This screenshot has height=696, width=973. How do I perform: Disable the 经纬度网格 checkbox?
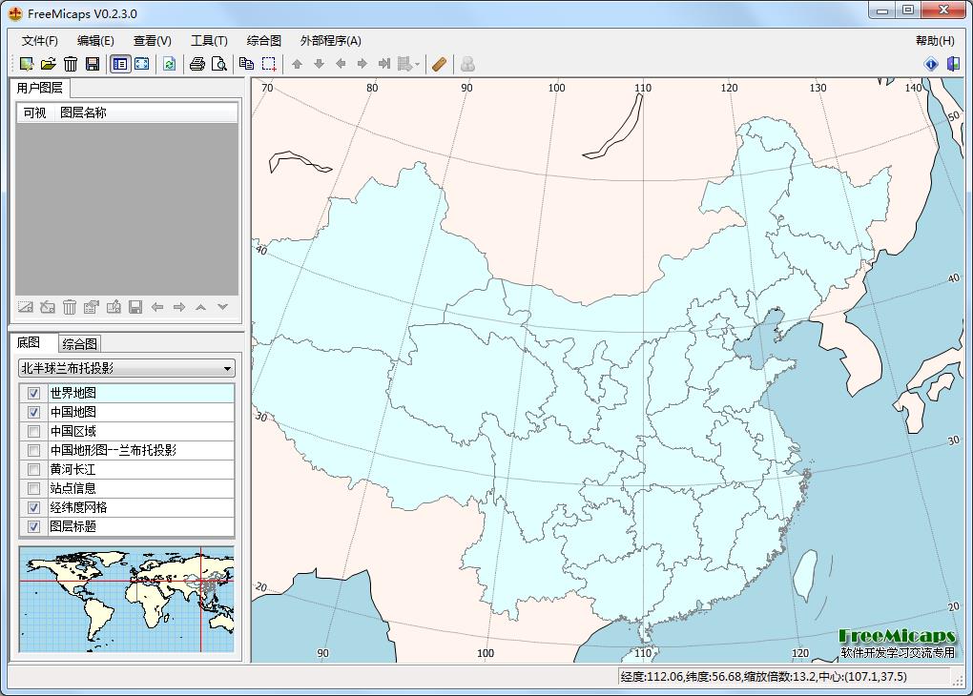[34, 508]
